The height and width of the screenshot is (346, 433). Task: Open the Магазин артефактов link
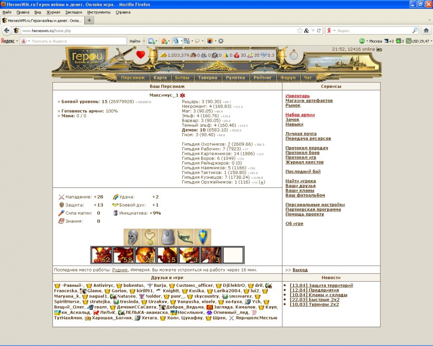[309, 100]
